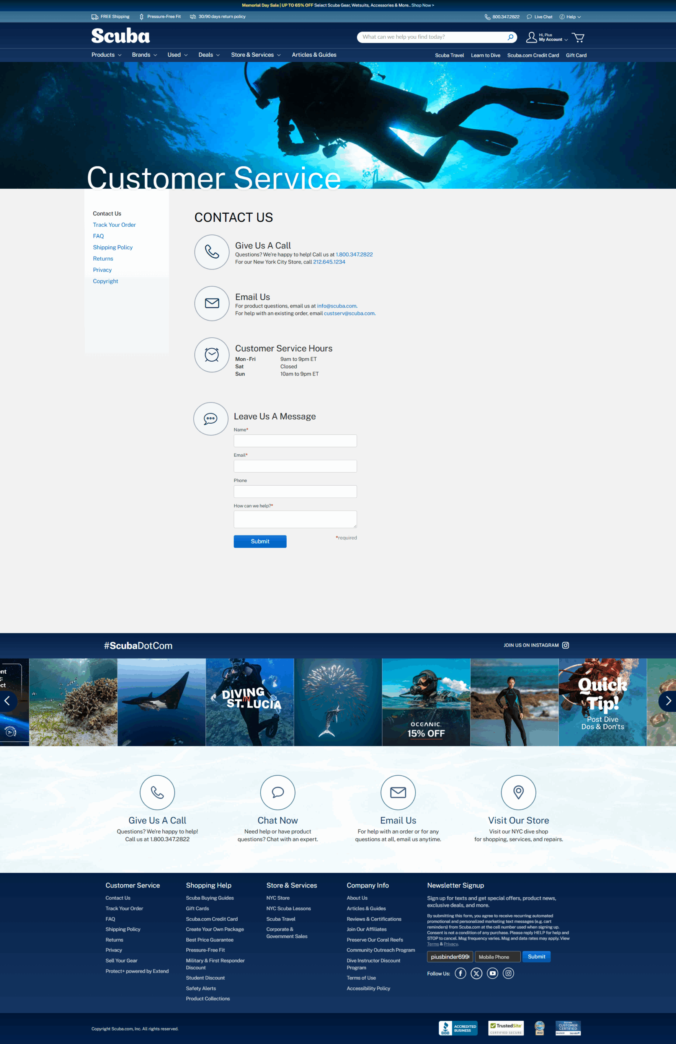676x1044 pixels.
Task: Expand the Deals dropdown menu
Action: [x=209, y=55]
